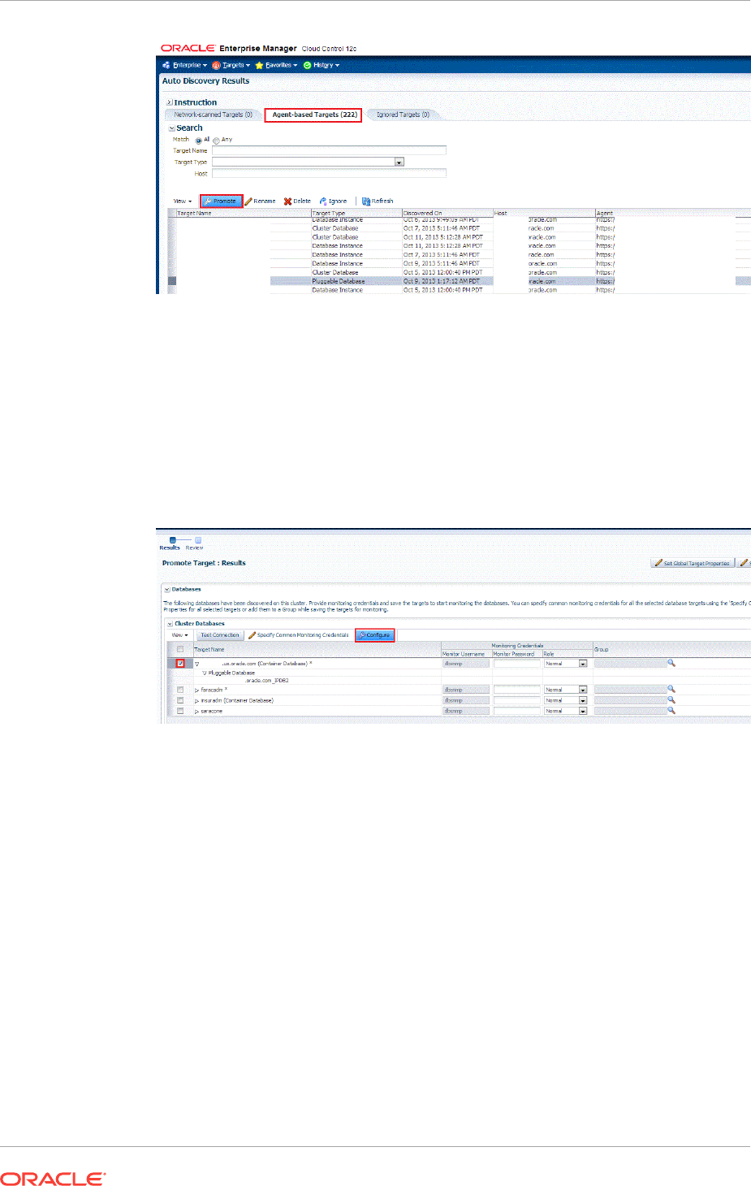751x1186 pixels.
Task: Click the Discovered On column header
Action: (447, 213)
